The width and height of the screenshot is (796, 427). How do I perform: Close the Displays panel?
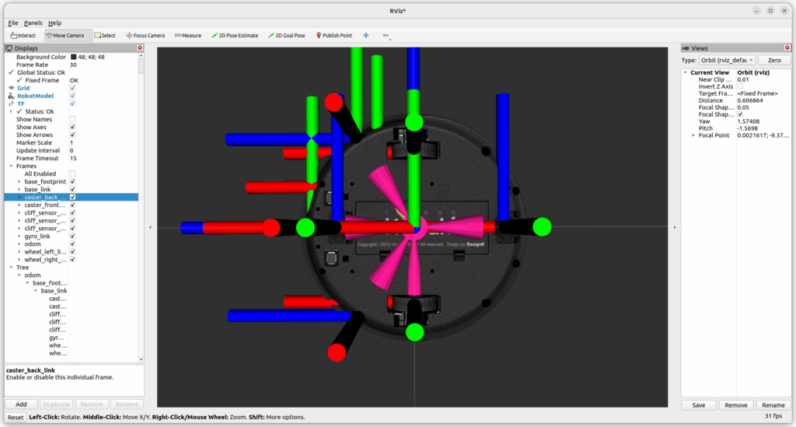[140, 48]
